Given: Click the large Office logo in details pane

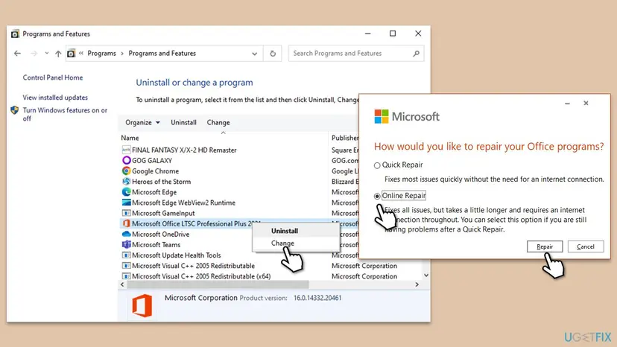Looking at the screenshot, I should click(142, 305).
